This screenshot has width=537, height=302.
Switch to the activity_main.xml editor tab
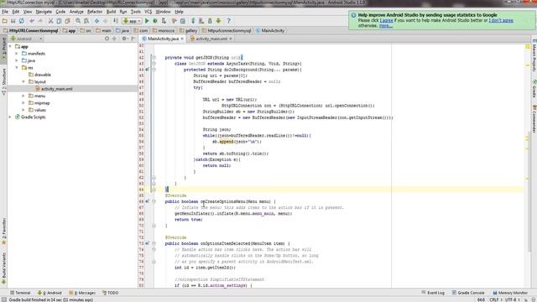211,39
